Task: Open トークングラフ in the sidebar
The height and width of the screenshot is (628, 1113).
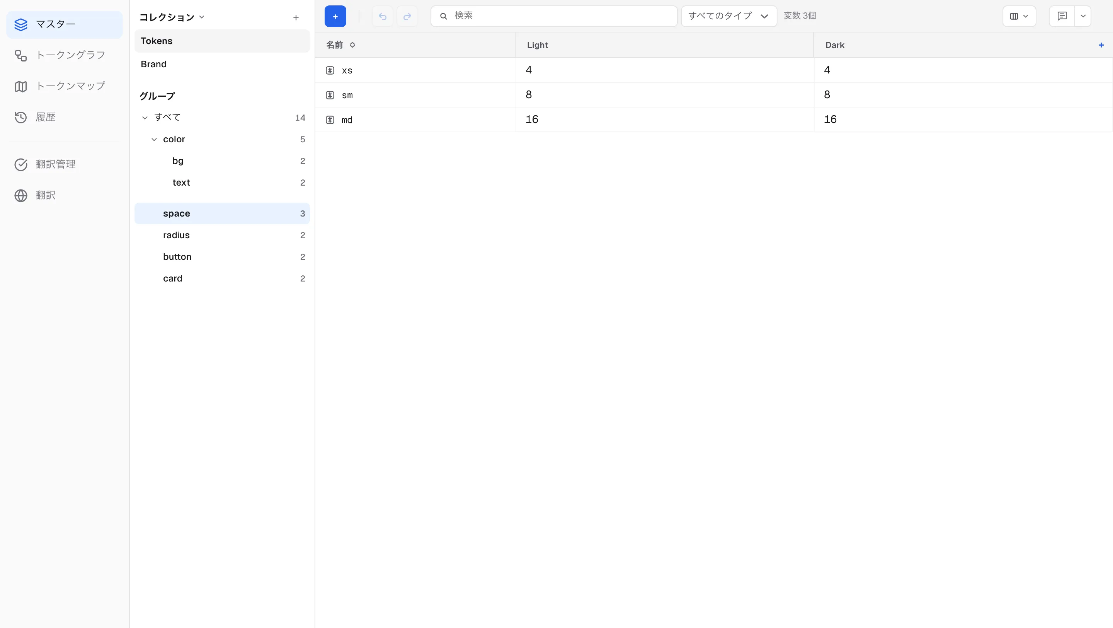Action: point(65,55)
